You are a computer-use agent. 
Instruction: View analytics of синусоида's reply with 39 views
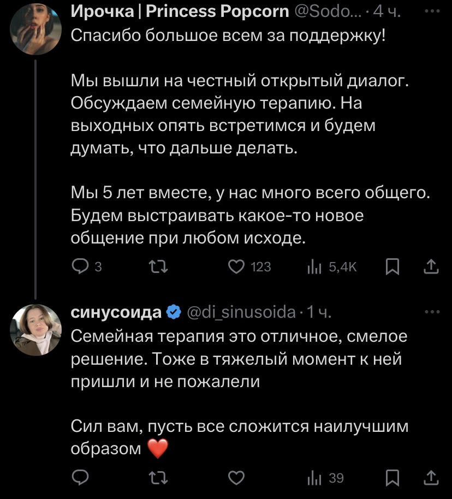[x=316, y=478]
